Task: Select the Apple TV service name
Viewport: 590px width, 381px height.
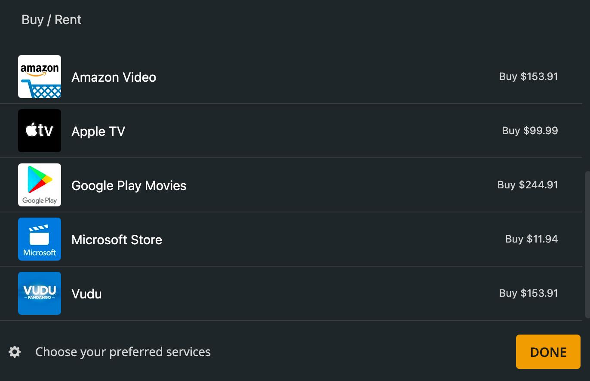Action: [98, 132]
